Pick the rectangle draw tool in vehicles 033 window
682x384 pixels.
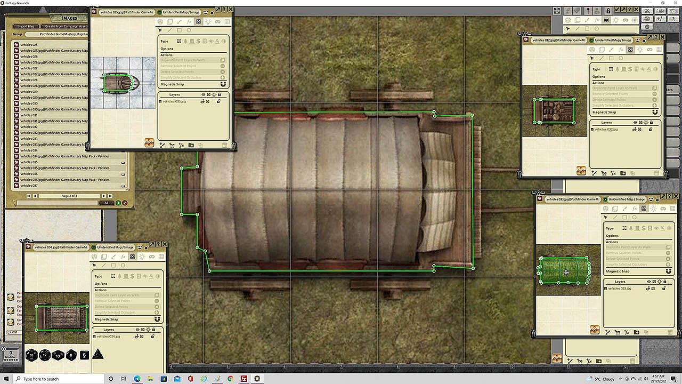pyautogui.click(x=624, y=217)
